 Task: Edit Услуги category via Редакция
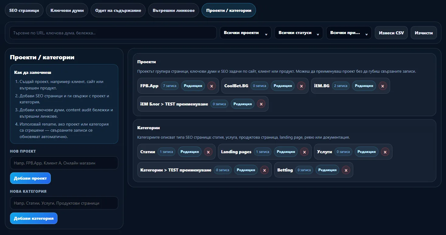pos(367,152)
